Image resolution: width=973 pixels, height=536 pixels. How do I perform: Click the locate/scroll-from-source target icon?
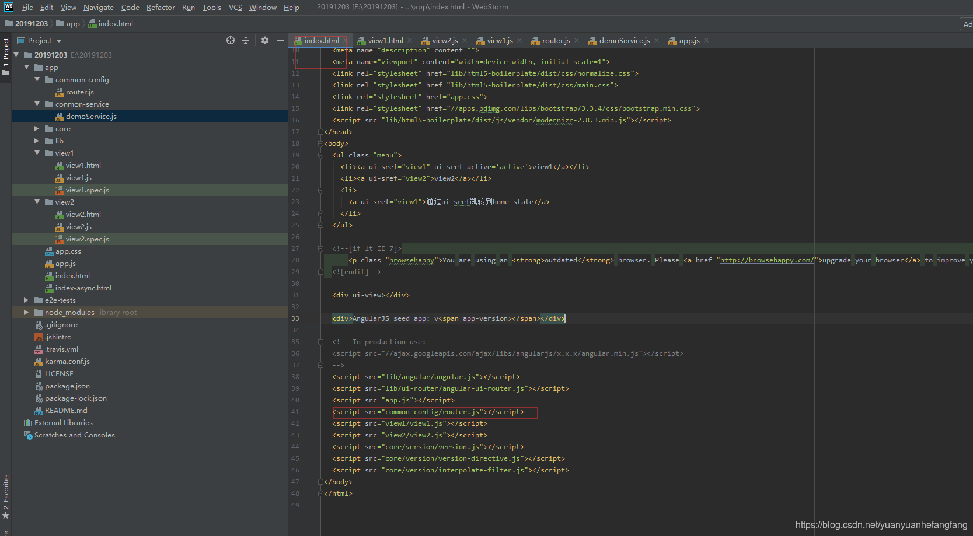click(231, 40)
